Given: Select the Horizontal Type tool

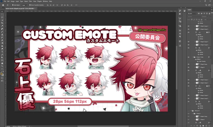Looking at the screenshot, I should (x=2, y=52).
